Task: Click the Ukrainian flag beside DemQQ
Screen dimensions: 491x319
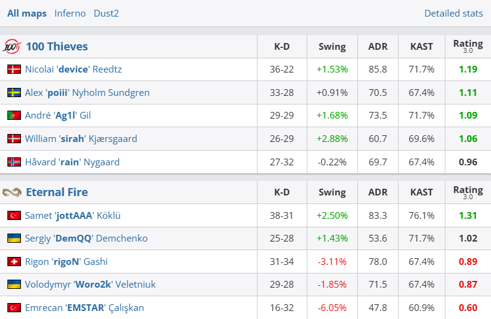Action: coord(14,238)
